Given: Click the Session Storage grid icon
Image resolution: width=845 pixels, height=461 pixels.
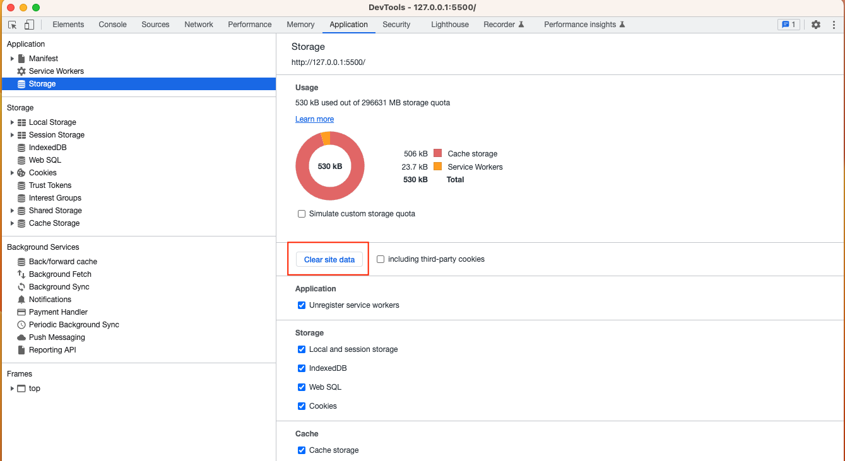Looking at the screenshot, I should pyautogui.click(x=21, y=135).
